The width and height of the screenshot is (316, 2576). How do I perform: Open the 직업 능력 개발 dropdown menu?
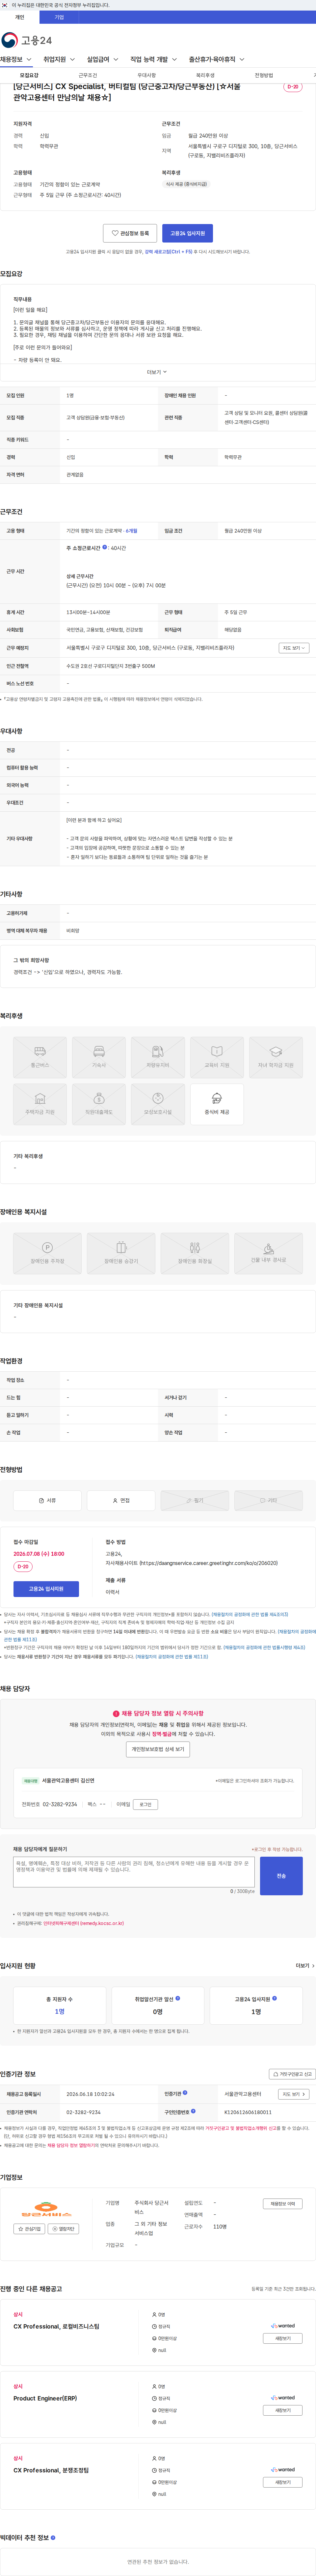point(153,59)
